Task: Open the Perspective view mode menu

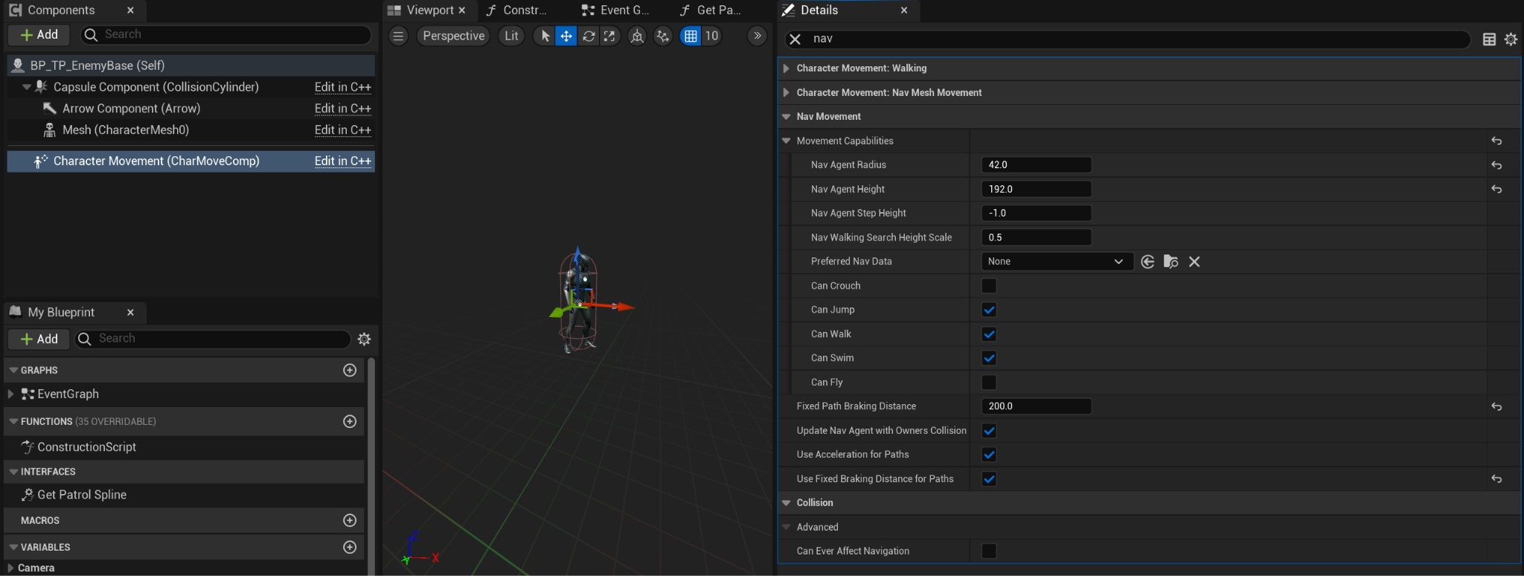Action: [x=453, y=36]
